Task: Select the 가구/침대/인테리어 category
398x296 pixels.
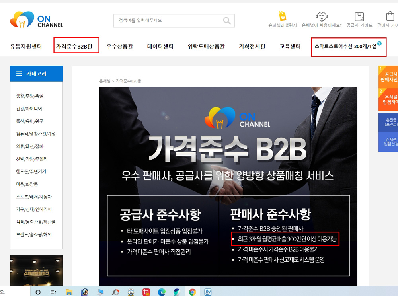Action: (x=33, y=209)
